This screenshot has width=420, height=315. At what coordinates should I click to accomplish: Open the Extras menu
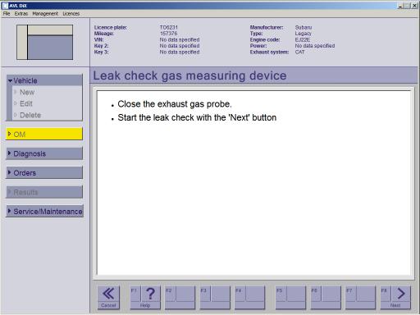(x=21, y=13)
